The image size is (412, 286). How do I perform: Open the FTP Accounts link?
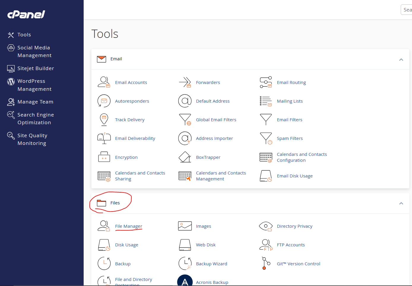[x=291, y=245]
